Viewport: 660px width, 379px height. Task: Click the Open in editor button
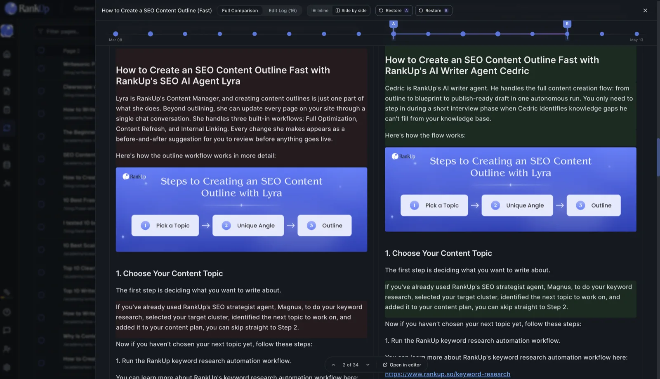click(402, 365)
